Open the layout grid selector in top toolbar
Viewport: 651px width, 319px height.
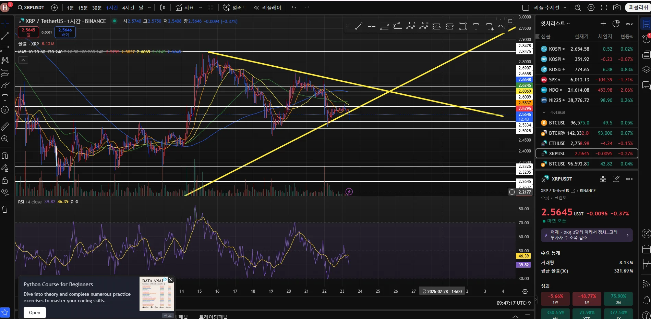(x=210, y=8)
